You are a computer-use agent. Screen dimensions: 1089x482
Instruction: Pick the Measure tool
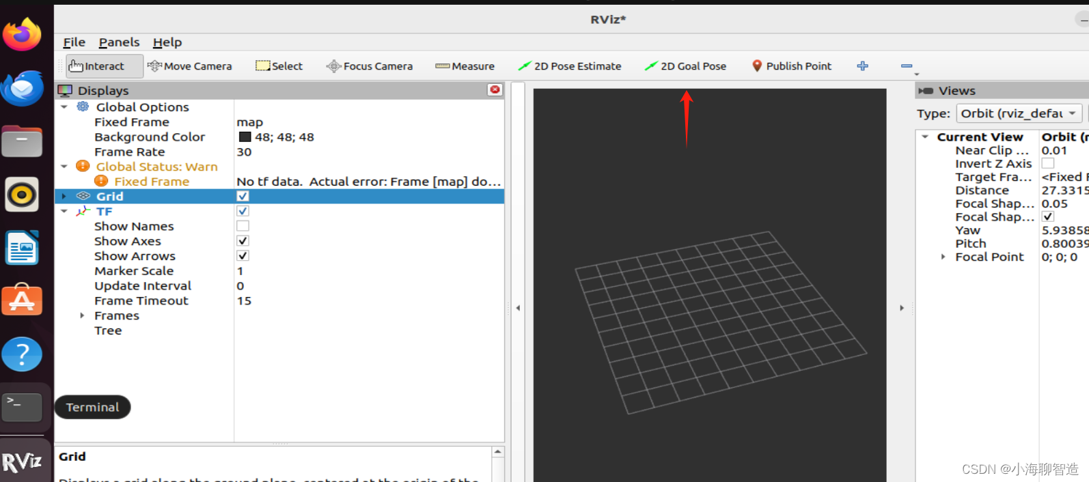click(465, 66)
